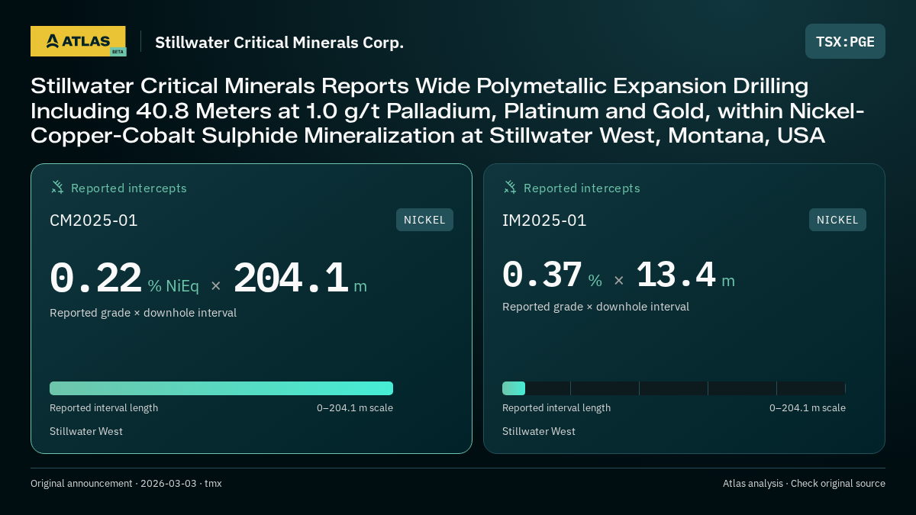Click 'Stillwater West' in CM2025-01 card
The height and width of the screenshot is (515, 916).
86,432
